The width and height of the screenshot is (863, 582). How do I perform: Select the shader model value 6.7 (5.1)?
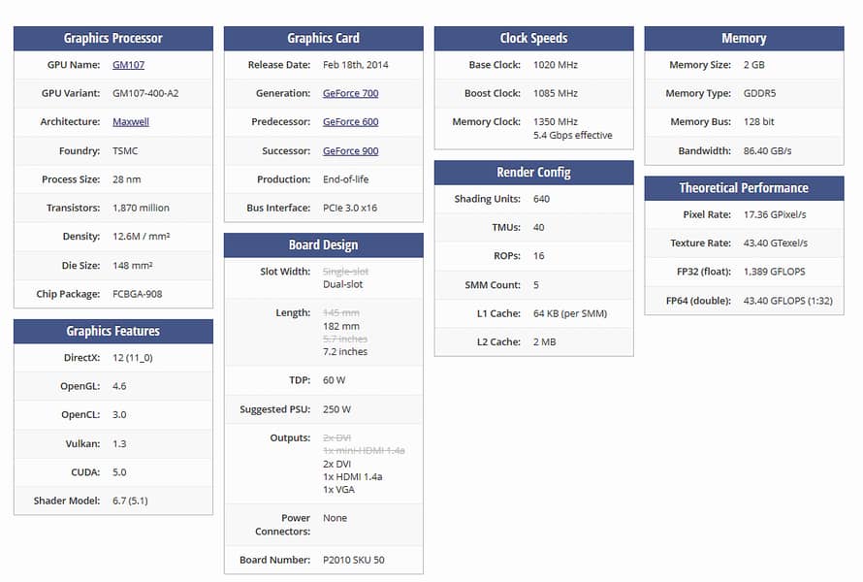[x=130, y=501]
